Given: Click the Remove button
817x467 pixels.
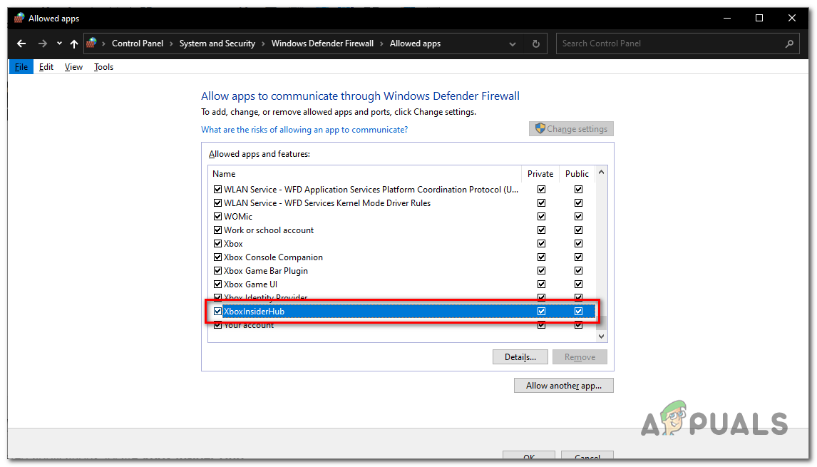Looking at the screenshot, I should tap(580, 357).
